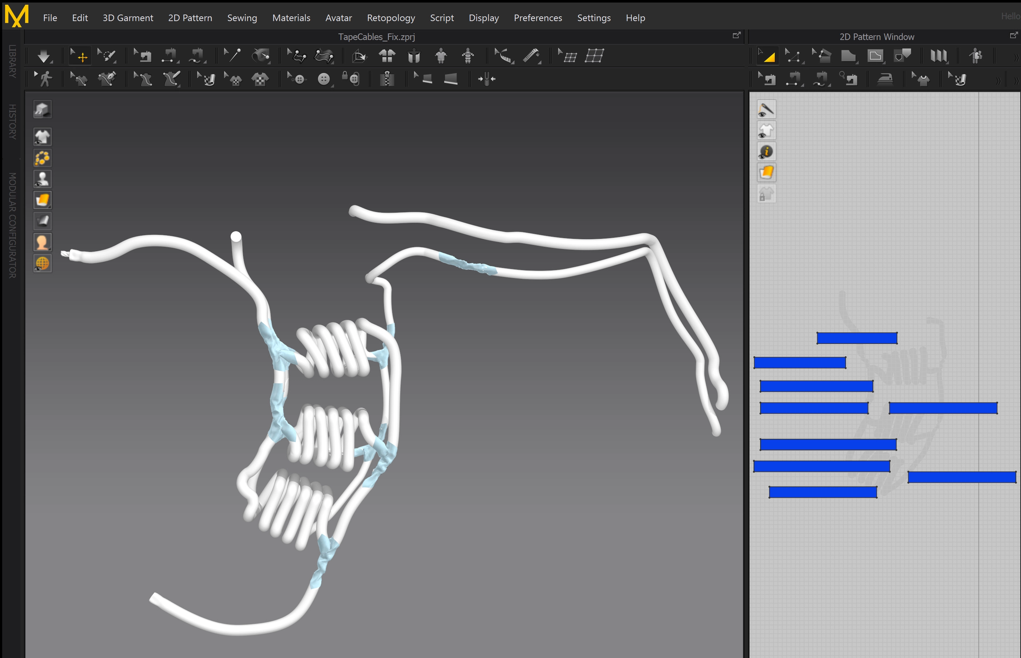Pick the tape measure ruler tool

(531, 56)
